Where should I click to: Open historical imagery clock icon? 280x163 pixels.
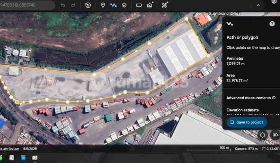[x=88, y=5]
